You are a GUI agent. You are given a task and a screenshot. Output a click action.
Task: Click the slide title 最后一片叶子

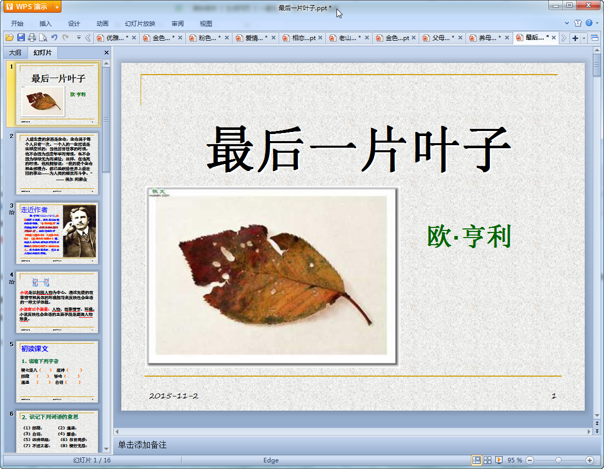point(358,149)
